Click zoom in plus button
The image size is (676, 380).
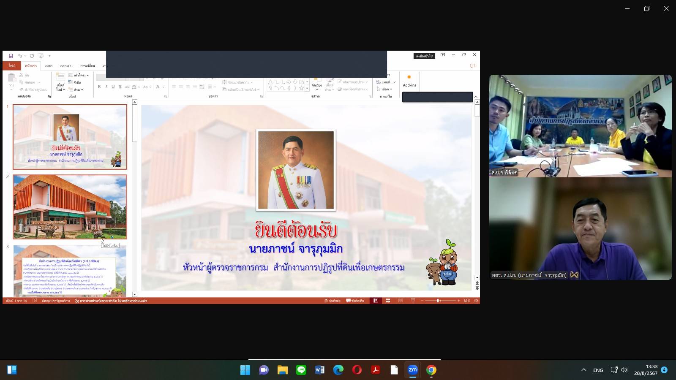point(458,301)
